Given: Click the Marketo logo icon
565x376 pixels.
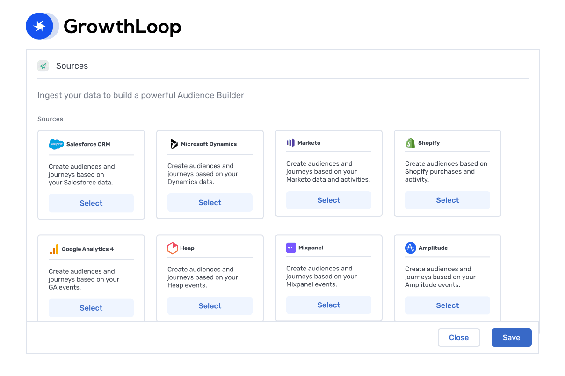Looking at the screenshot, I should (x=290, y=143).
